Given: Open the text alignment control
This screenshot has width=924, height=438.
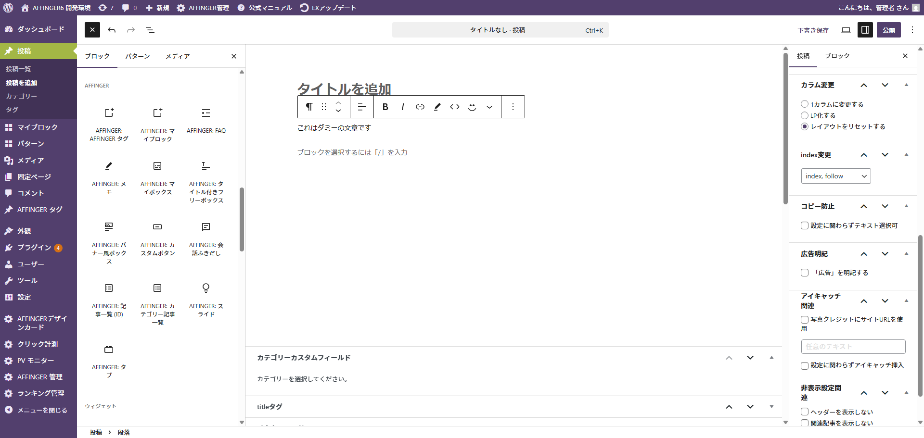Looking at the screenshot, I should [x=362, y=107].
